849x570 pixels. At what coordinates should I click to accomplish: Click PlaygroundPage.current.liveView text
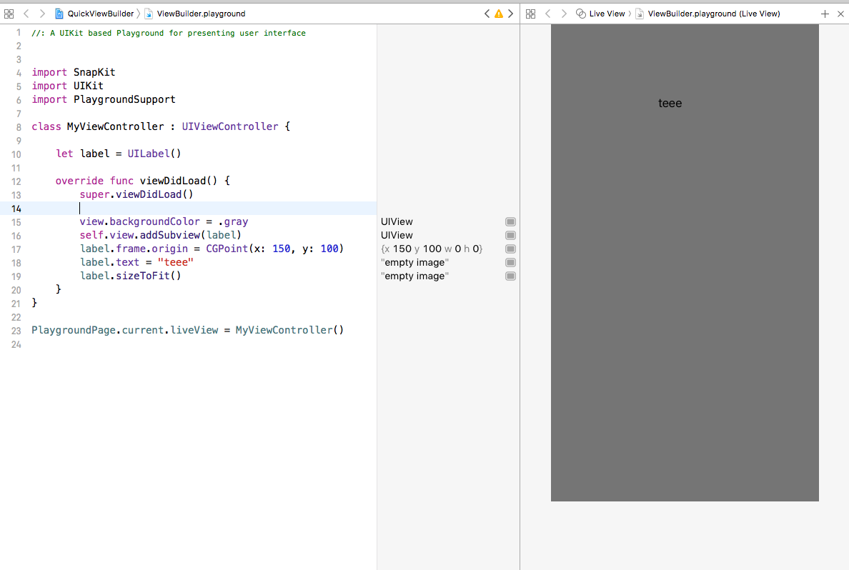point(124,330)
